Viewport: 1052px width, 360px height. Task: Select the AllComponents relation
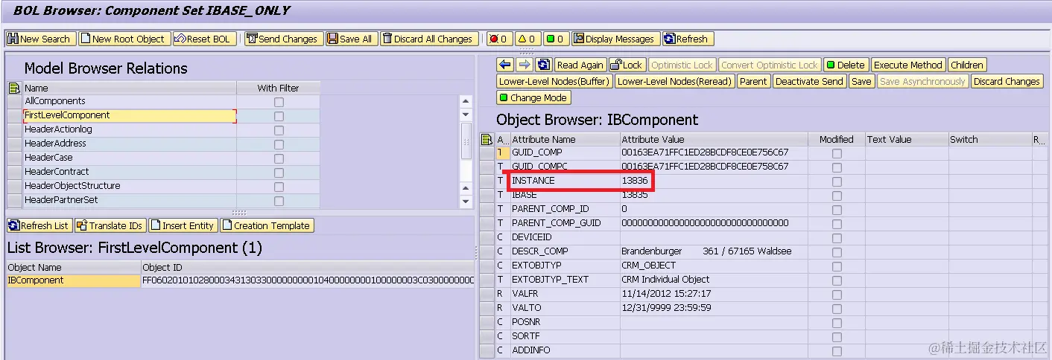tap(130, 101)
